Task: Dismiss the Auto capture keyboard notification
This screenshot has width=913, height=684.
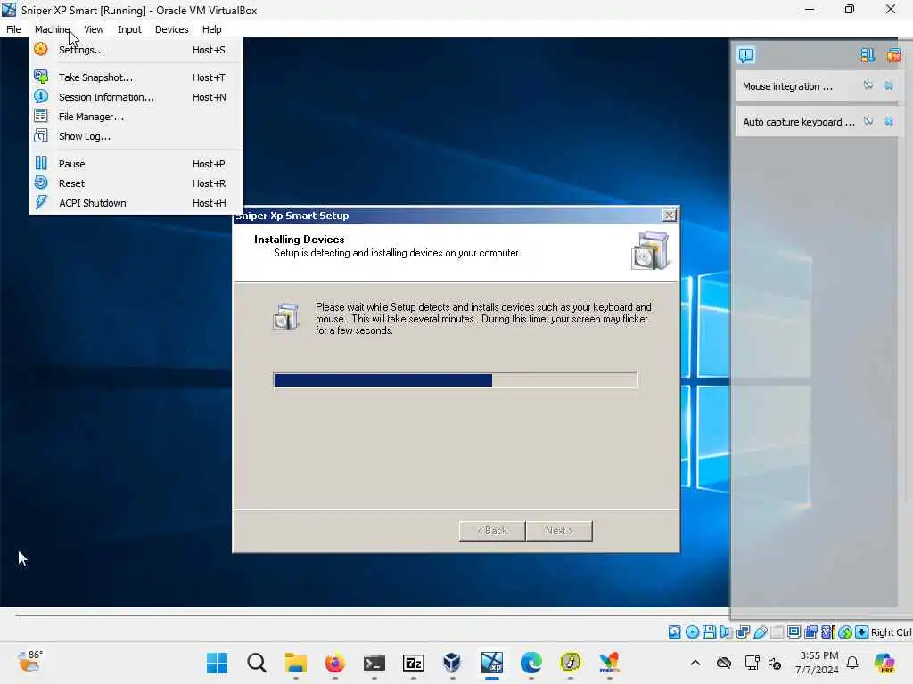Action: (889, 121)
